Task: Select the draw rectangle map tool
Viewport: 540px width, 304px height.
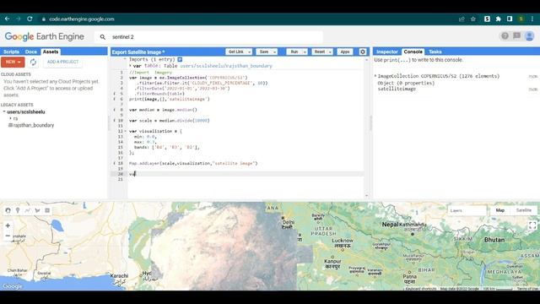Action: tap(47, 210)
